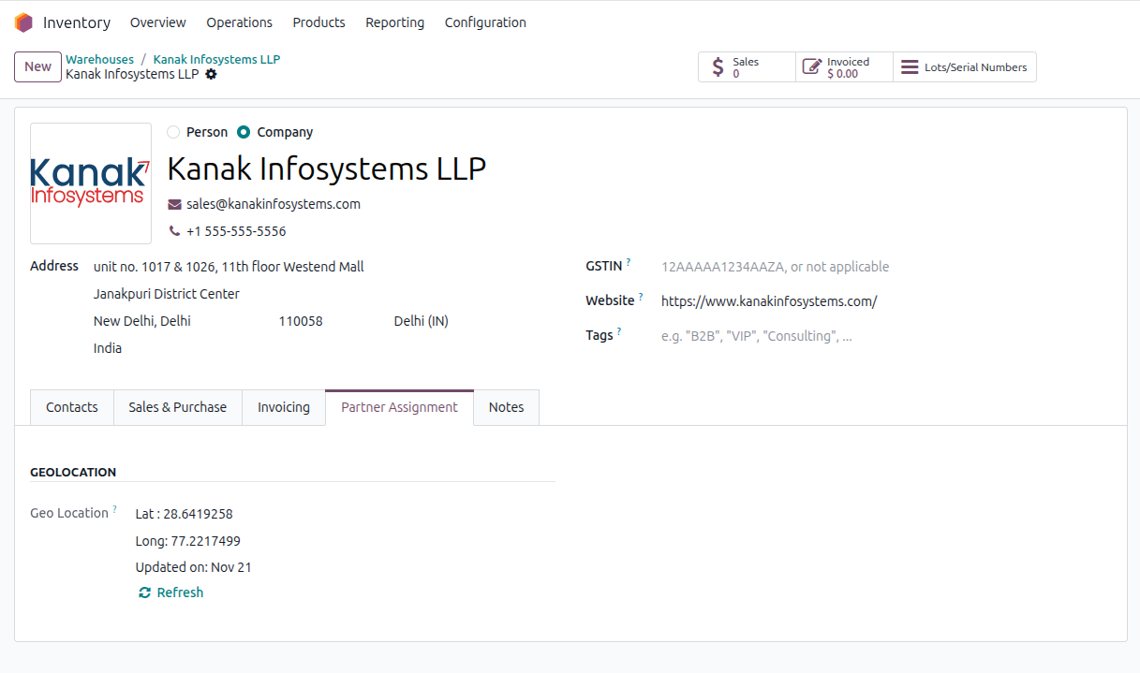Open the Invoicing tab

283,407
